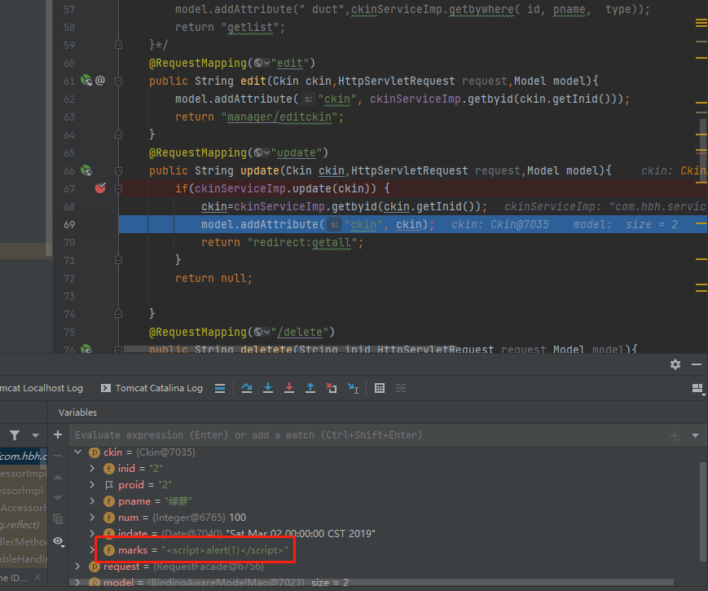Click the Evaluate expression input field
Viewport: 708px width, 591px height.
(x=368, y=435)
